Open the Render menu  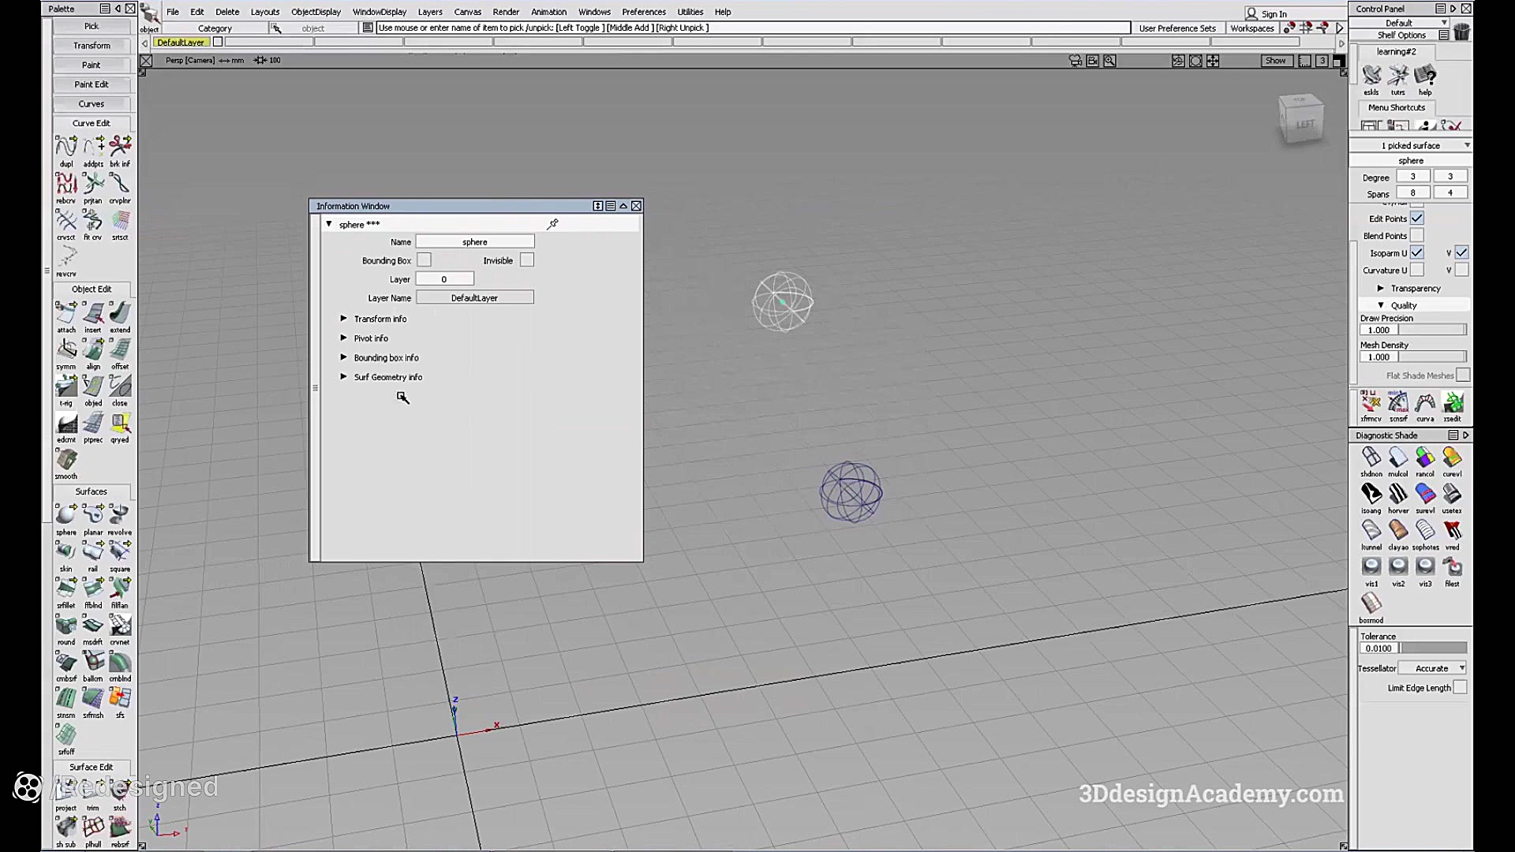pyautogui.click(x=506, y=12)
